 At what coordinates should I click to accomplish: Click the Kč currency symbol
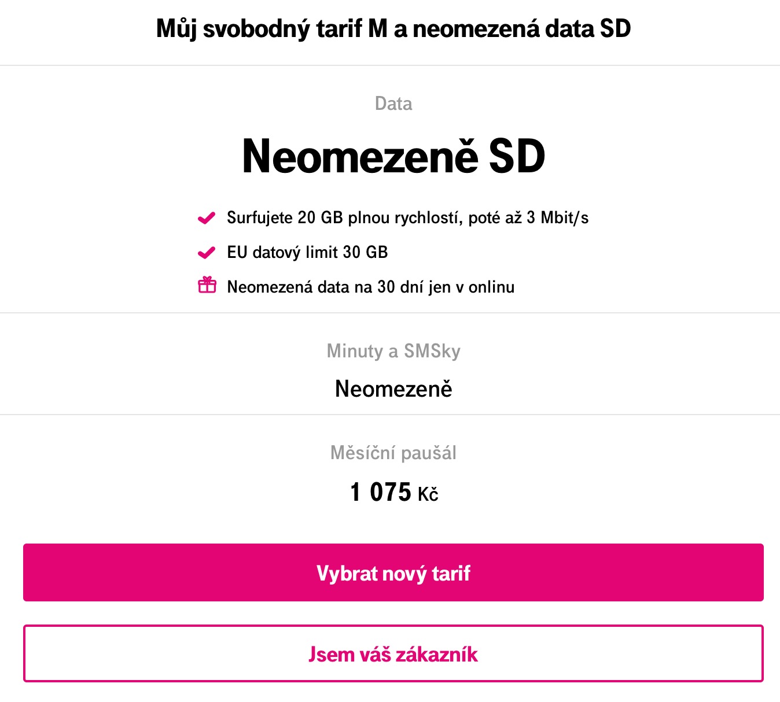coord(428,495)
